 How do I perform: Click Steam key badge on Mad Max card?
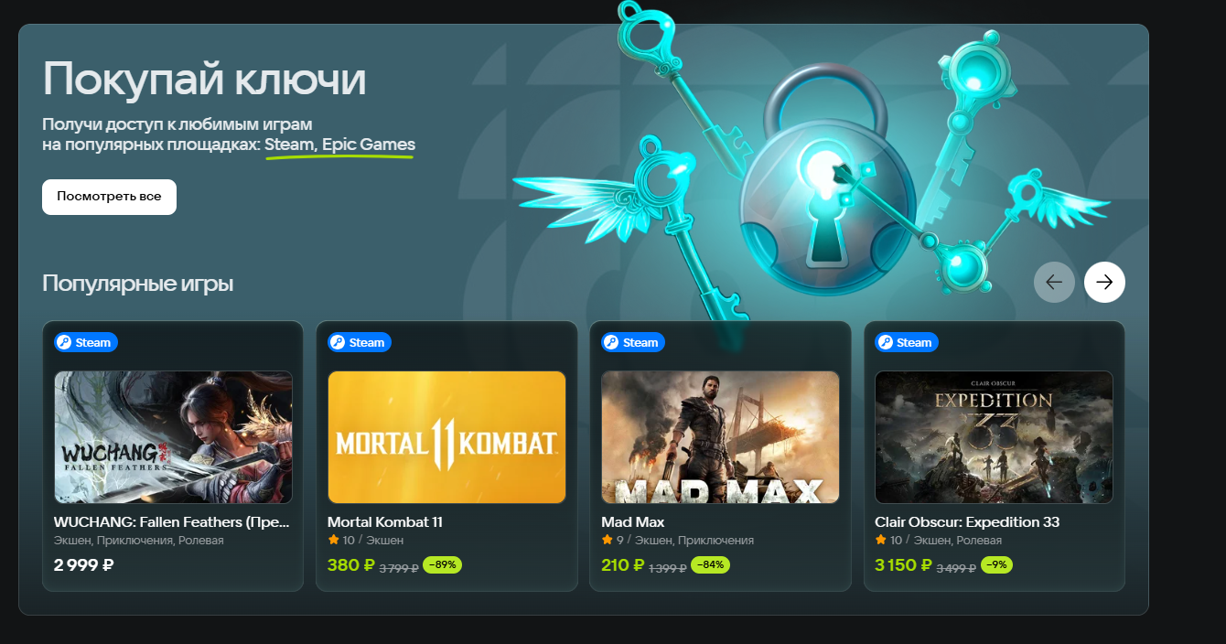(x=633, y=342)
